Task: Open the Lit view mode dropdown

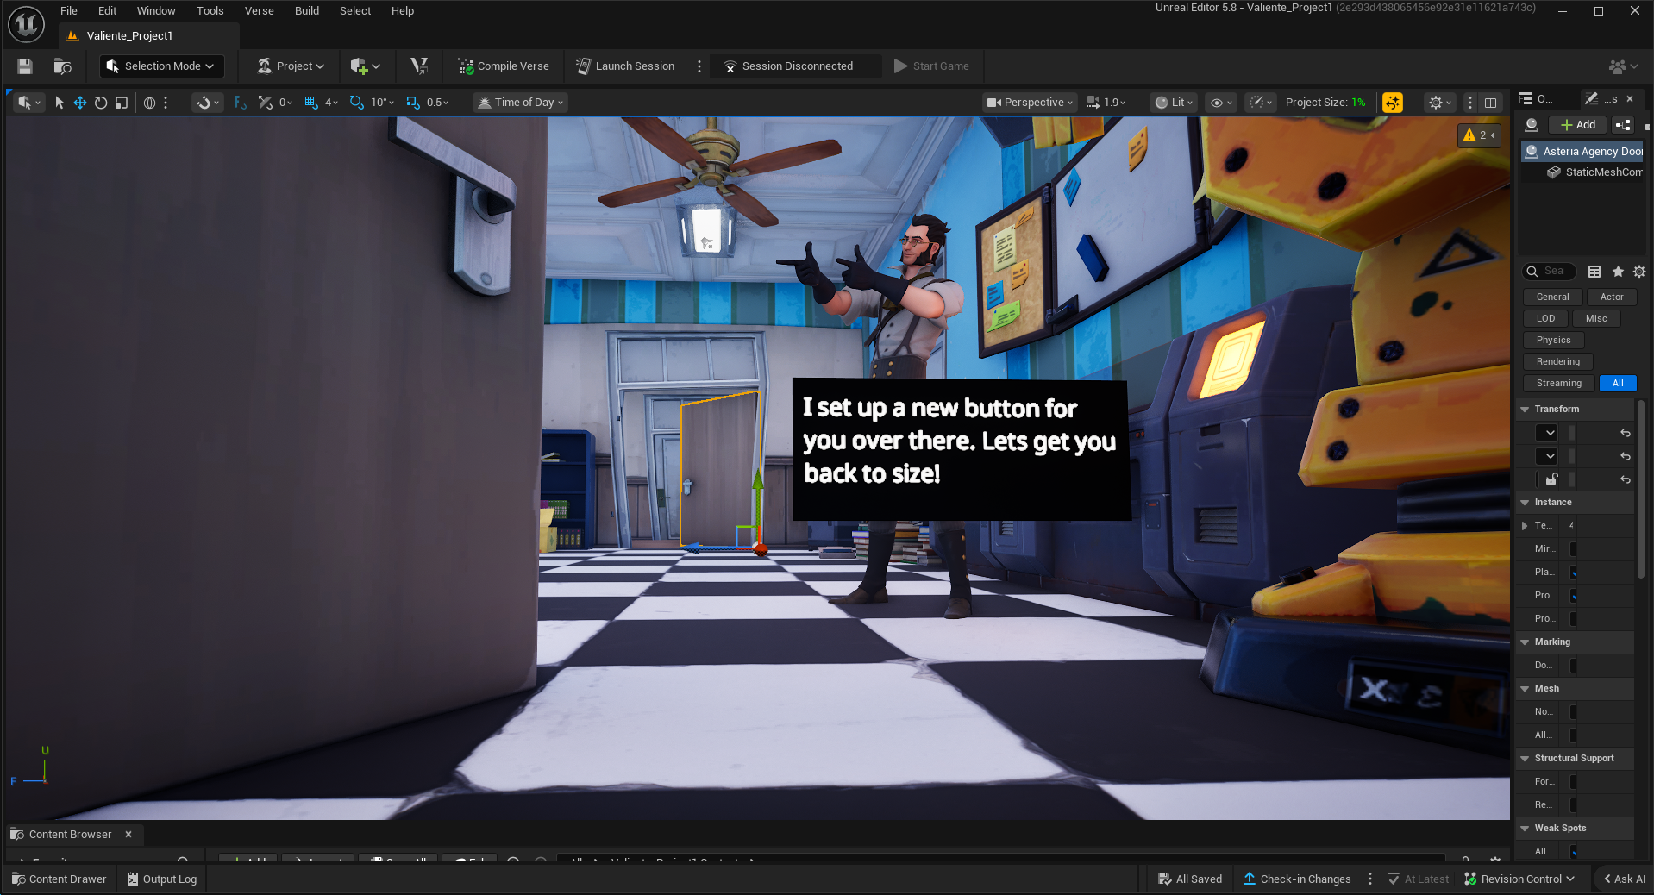Action: (x=1174, y=103)
